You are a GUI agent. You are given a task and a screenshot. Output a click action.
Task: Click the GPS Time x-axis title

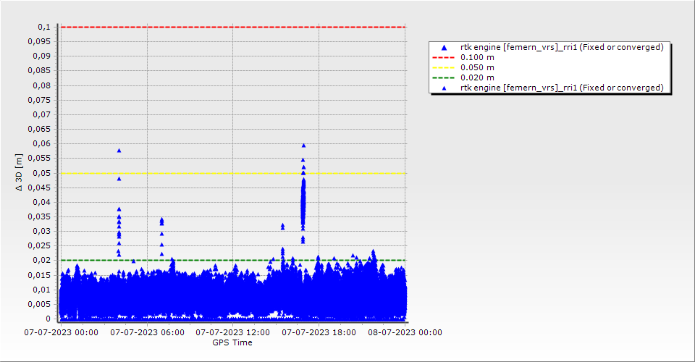232,342
